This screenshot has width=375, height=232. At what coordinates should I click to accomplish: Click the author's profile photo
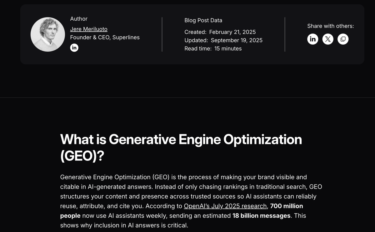tap(48, 34)
